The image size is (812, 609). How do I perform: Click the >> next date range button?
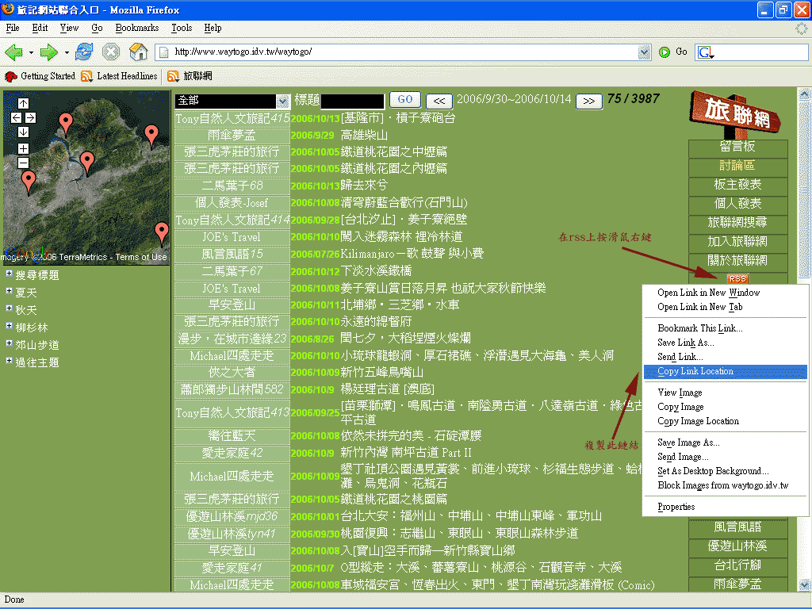pyautogui.click(x=588, y=101)
